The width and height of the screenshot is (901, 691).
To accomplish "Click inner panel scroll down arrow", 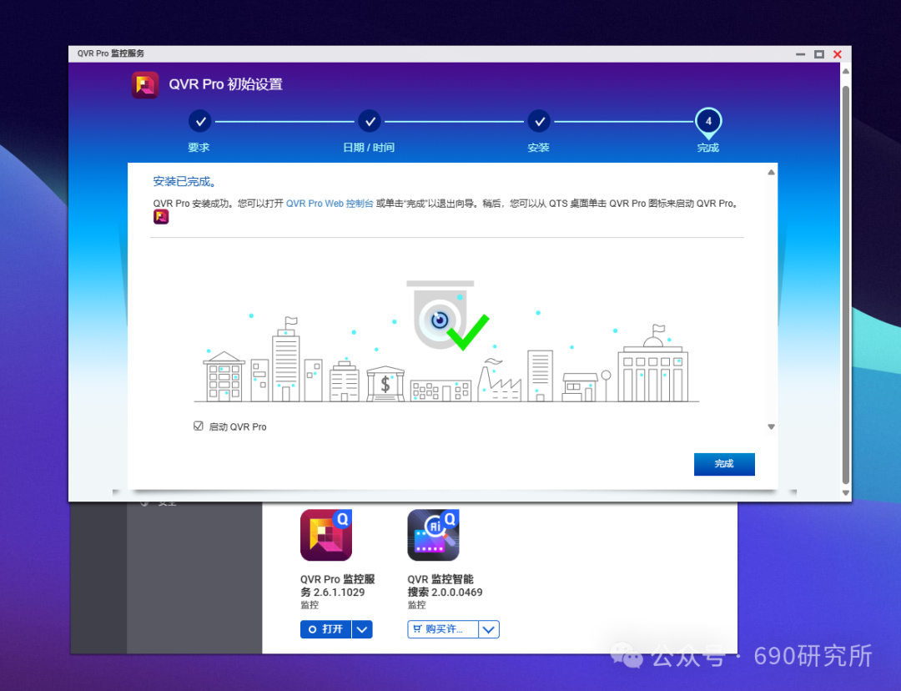I will pos(771,426).
